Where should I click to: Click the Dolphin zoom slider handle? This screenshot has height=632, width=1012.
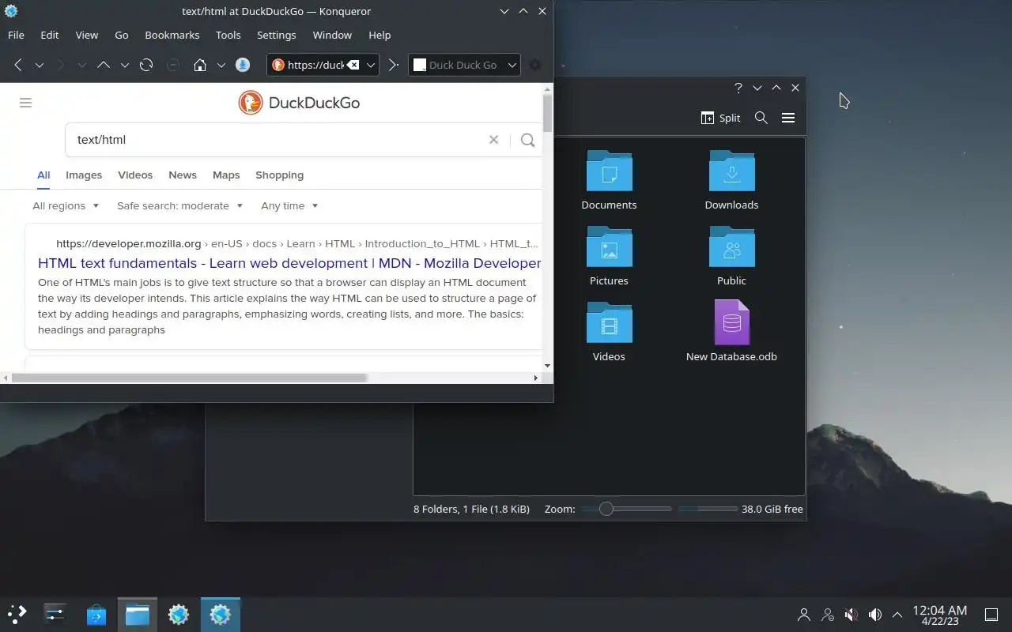coord(606,509)
